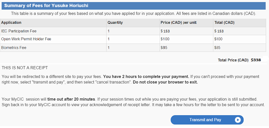Image resolution: width=269 pixels, height=128 pixels.
Task: Click the 'Do not close your browser' warning
Action: (166, 82)
